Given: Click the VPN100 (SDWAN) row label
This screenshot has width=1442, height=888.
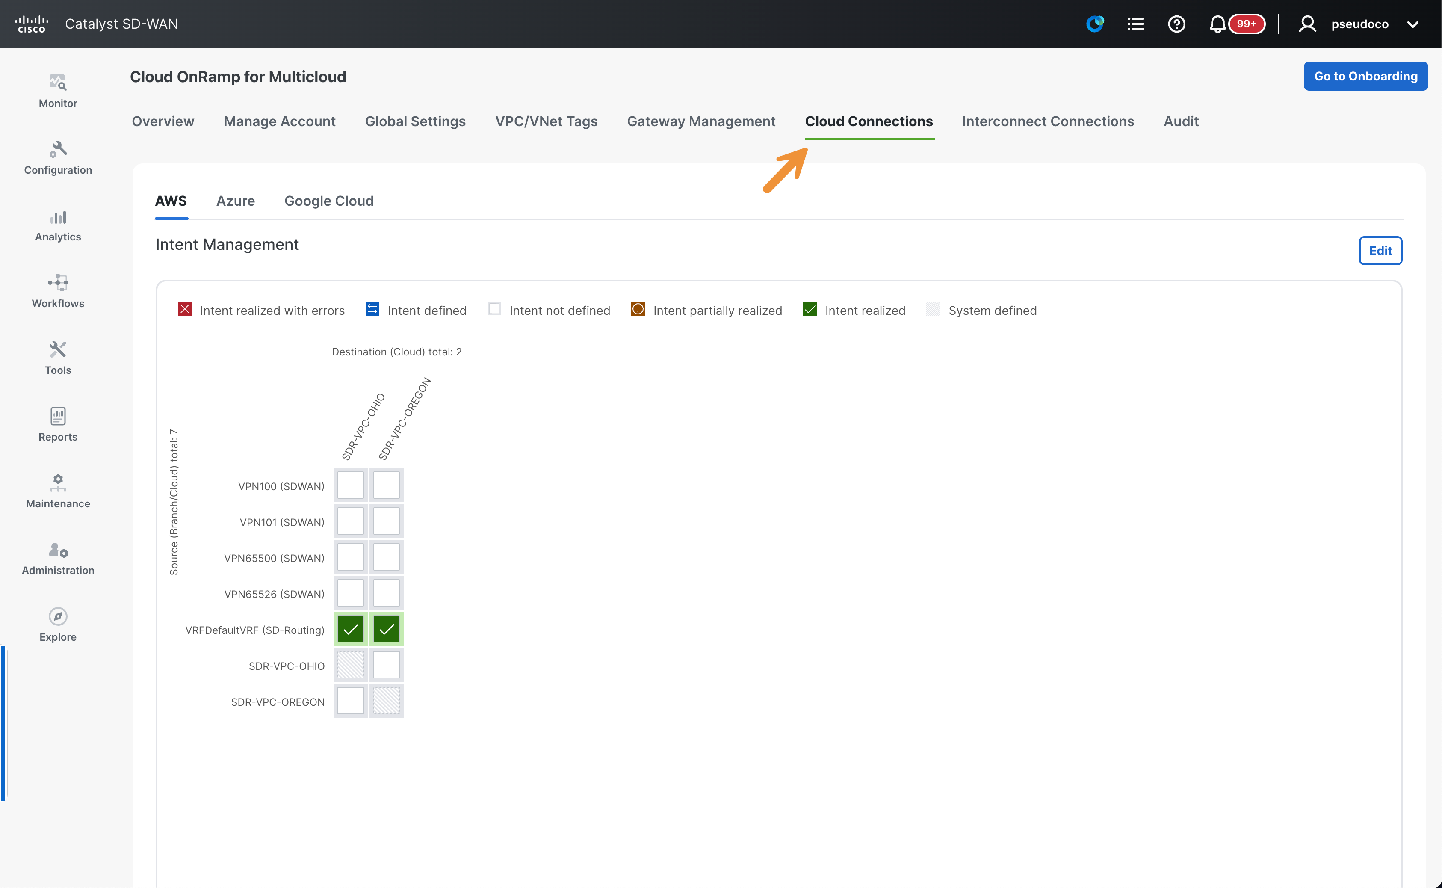Looking at the screenshot, I should (281, 486).
